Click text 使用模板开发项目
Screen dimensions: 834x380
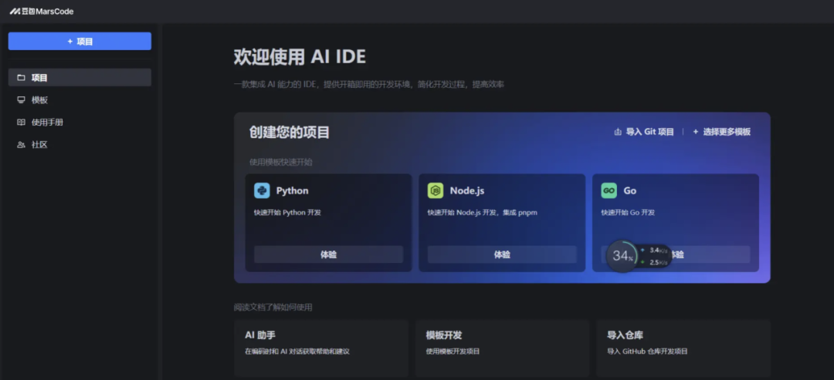453,351
